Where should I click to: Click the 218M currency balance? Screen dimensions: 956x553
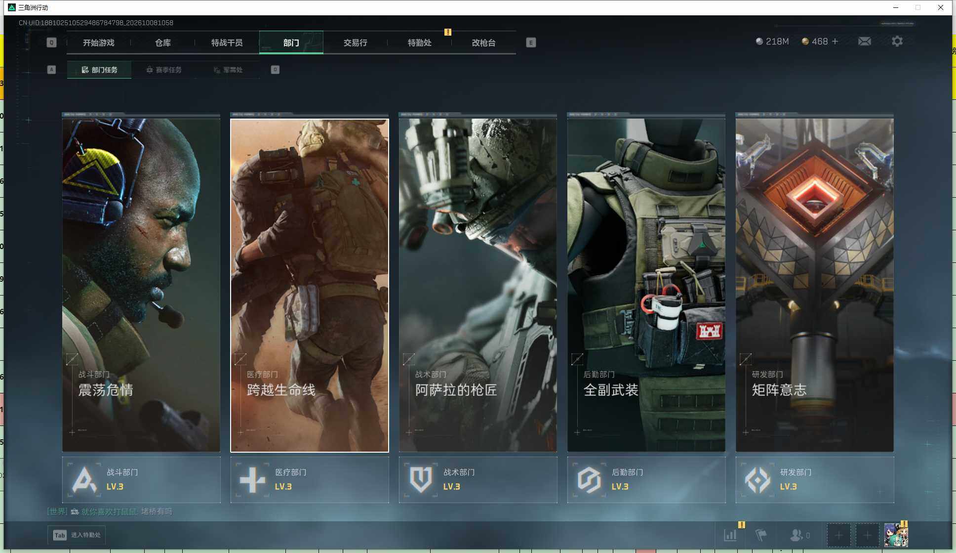click(772, 42)
